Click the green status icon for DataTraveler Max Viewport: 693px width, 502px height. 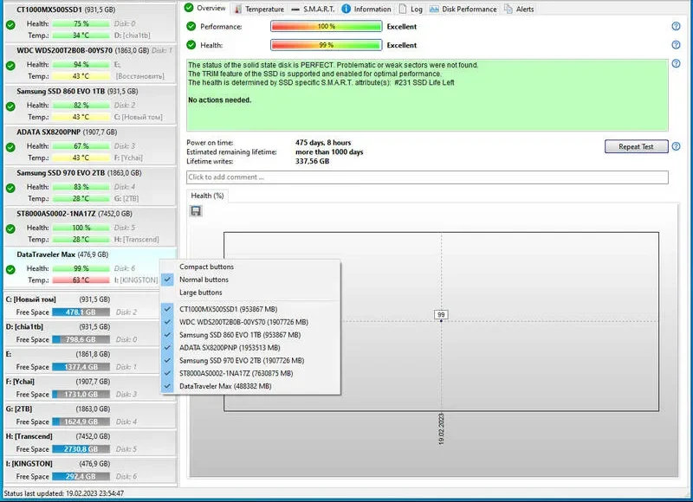[10, 268]
